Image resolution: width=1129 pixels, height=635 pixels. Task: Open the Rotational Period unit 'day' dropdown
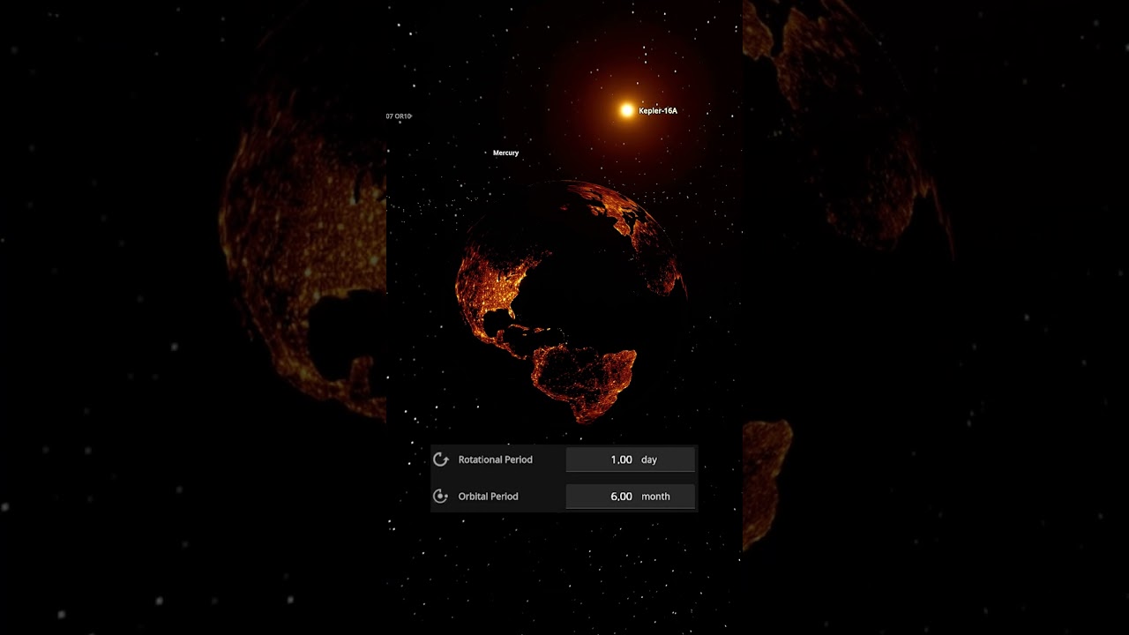pos(649,459)
